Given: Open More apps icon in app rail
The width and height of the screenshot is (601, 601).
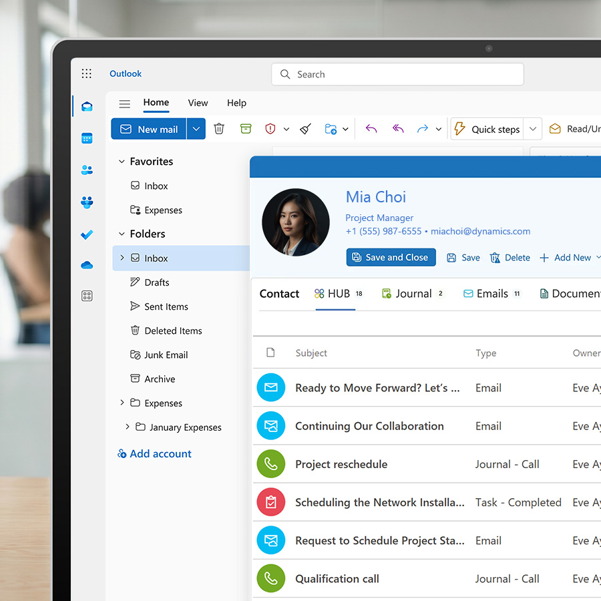Looking at the screenshot, I should [87, 296].
